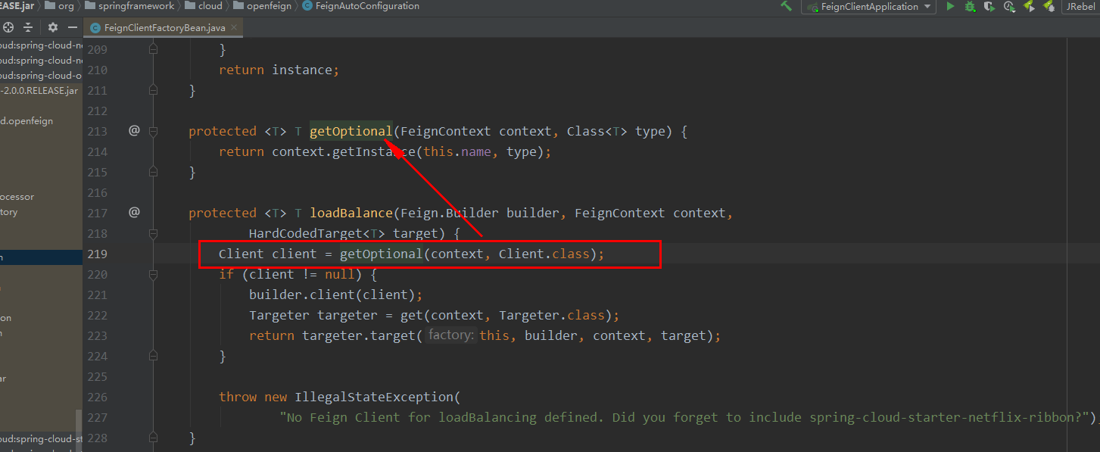Open the openfeign breadcrumb folder
Viewport: 1100px width, 452px height.
pyautogui.click(x=263, y=6)
